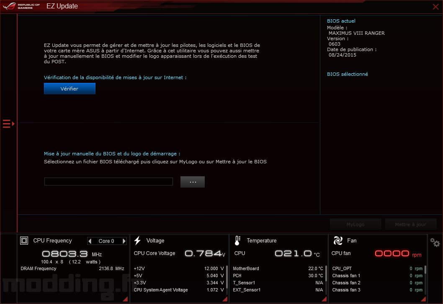Image resolution: width=443 pixels, height=304 pixels.
Task: Click the EZ Update window title
Action: click(62, 6)
